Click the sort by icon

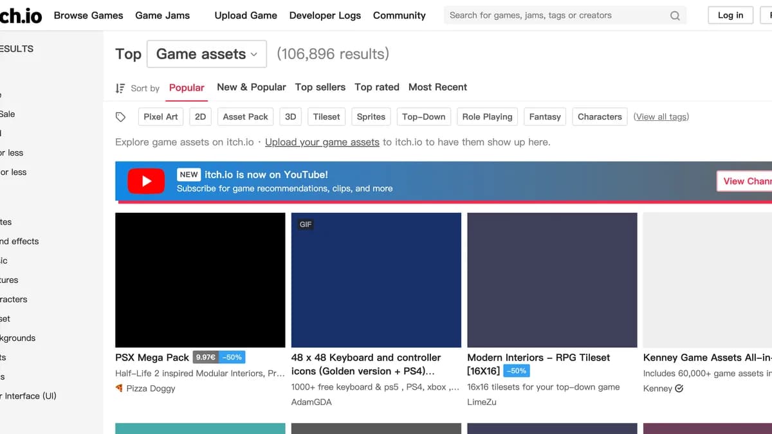[120, 88]
